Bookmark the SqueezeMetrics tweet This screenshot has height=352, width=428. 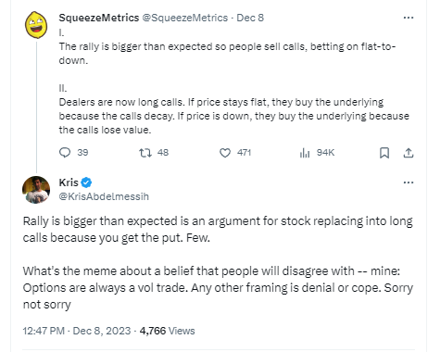384,153
